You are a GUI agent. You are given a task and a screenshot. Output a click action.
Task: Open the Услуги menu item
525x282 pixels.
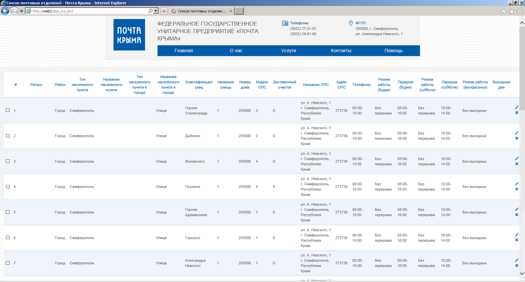tap(289, 50)
